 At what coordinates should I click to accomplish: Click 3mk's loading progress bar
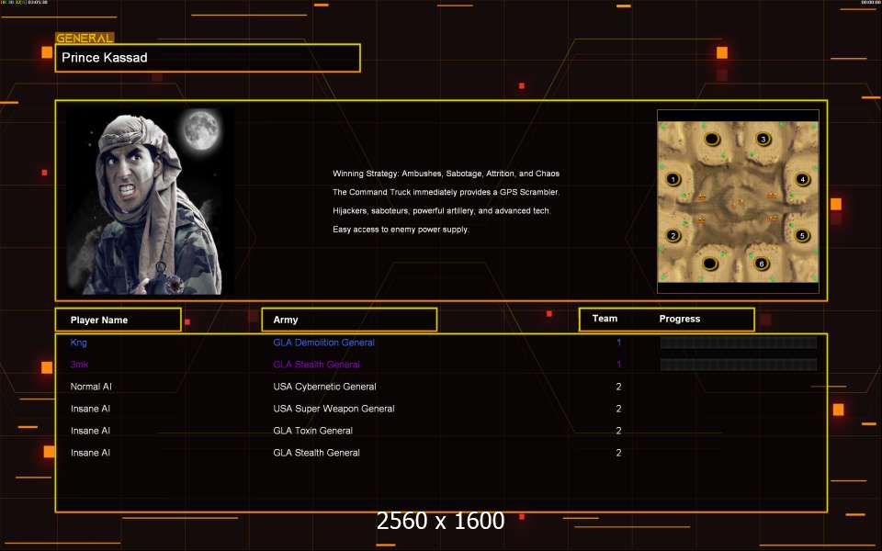[738, 365]
